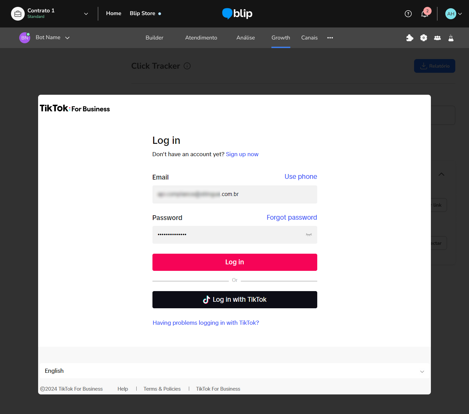This screenshot has width=469, height=414.
Task: Go to Home in top navigation
Action: [114, 13]
